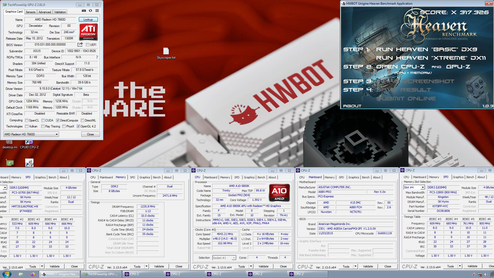
Task: Open the Socket #1 selection dropdown
Action: (224, 258)
